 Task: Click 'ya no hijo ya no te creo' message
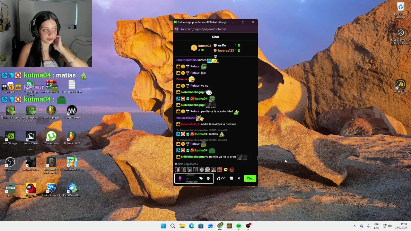221,157
